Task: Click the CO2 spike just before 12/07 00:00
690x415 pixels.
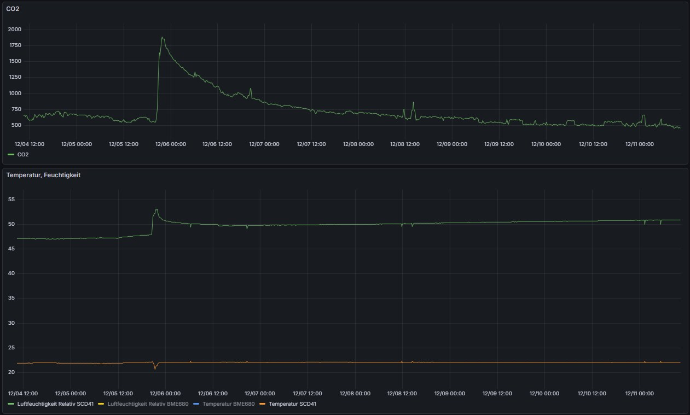Action: 251,89
